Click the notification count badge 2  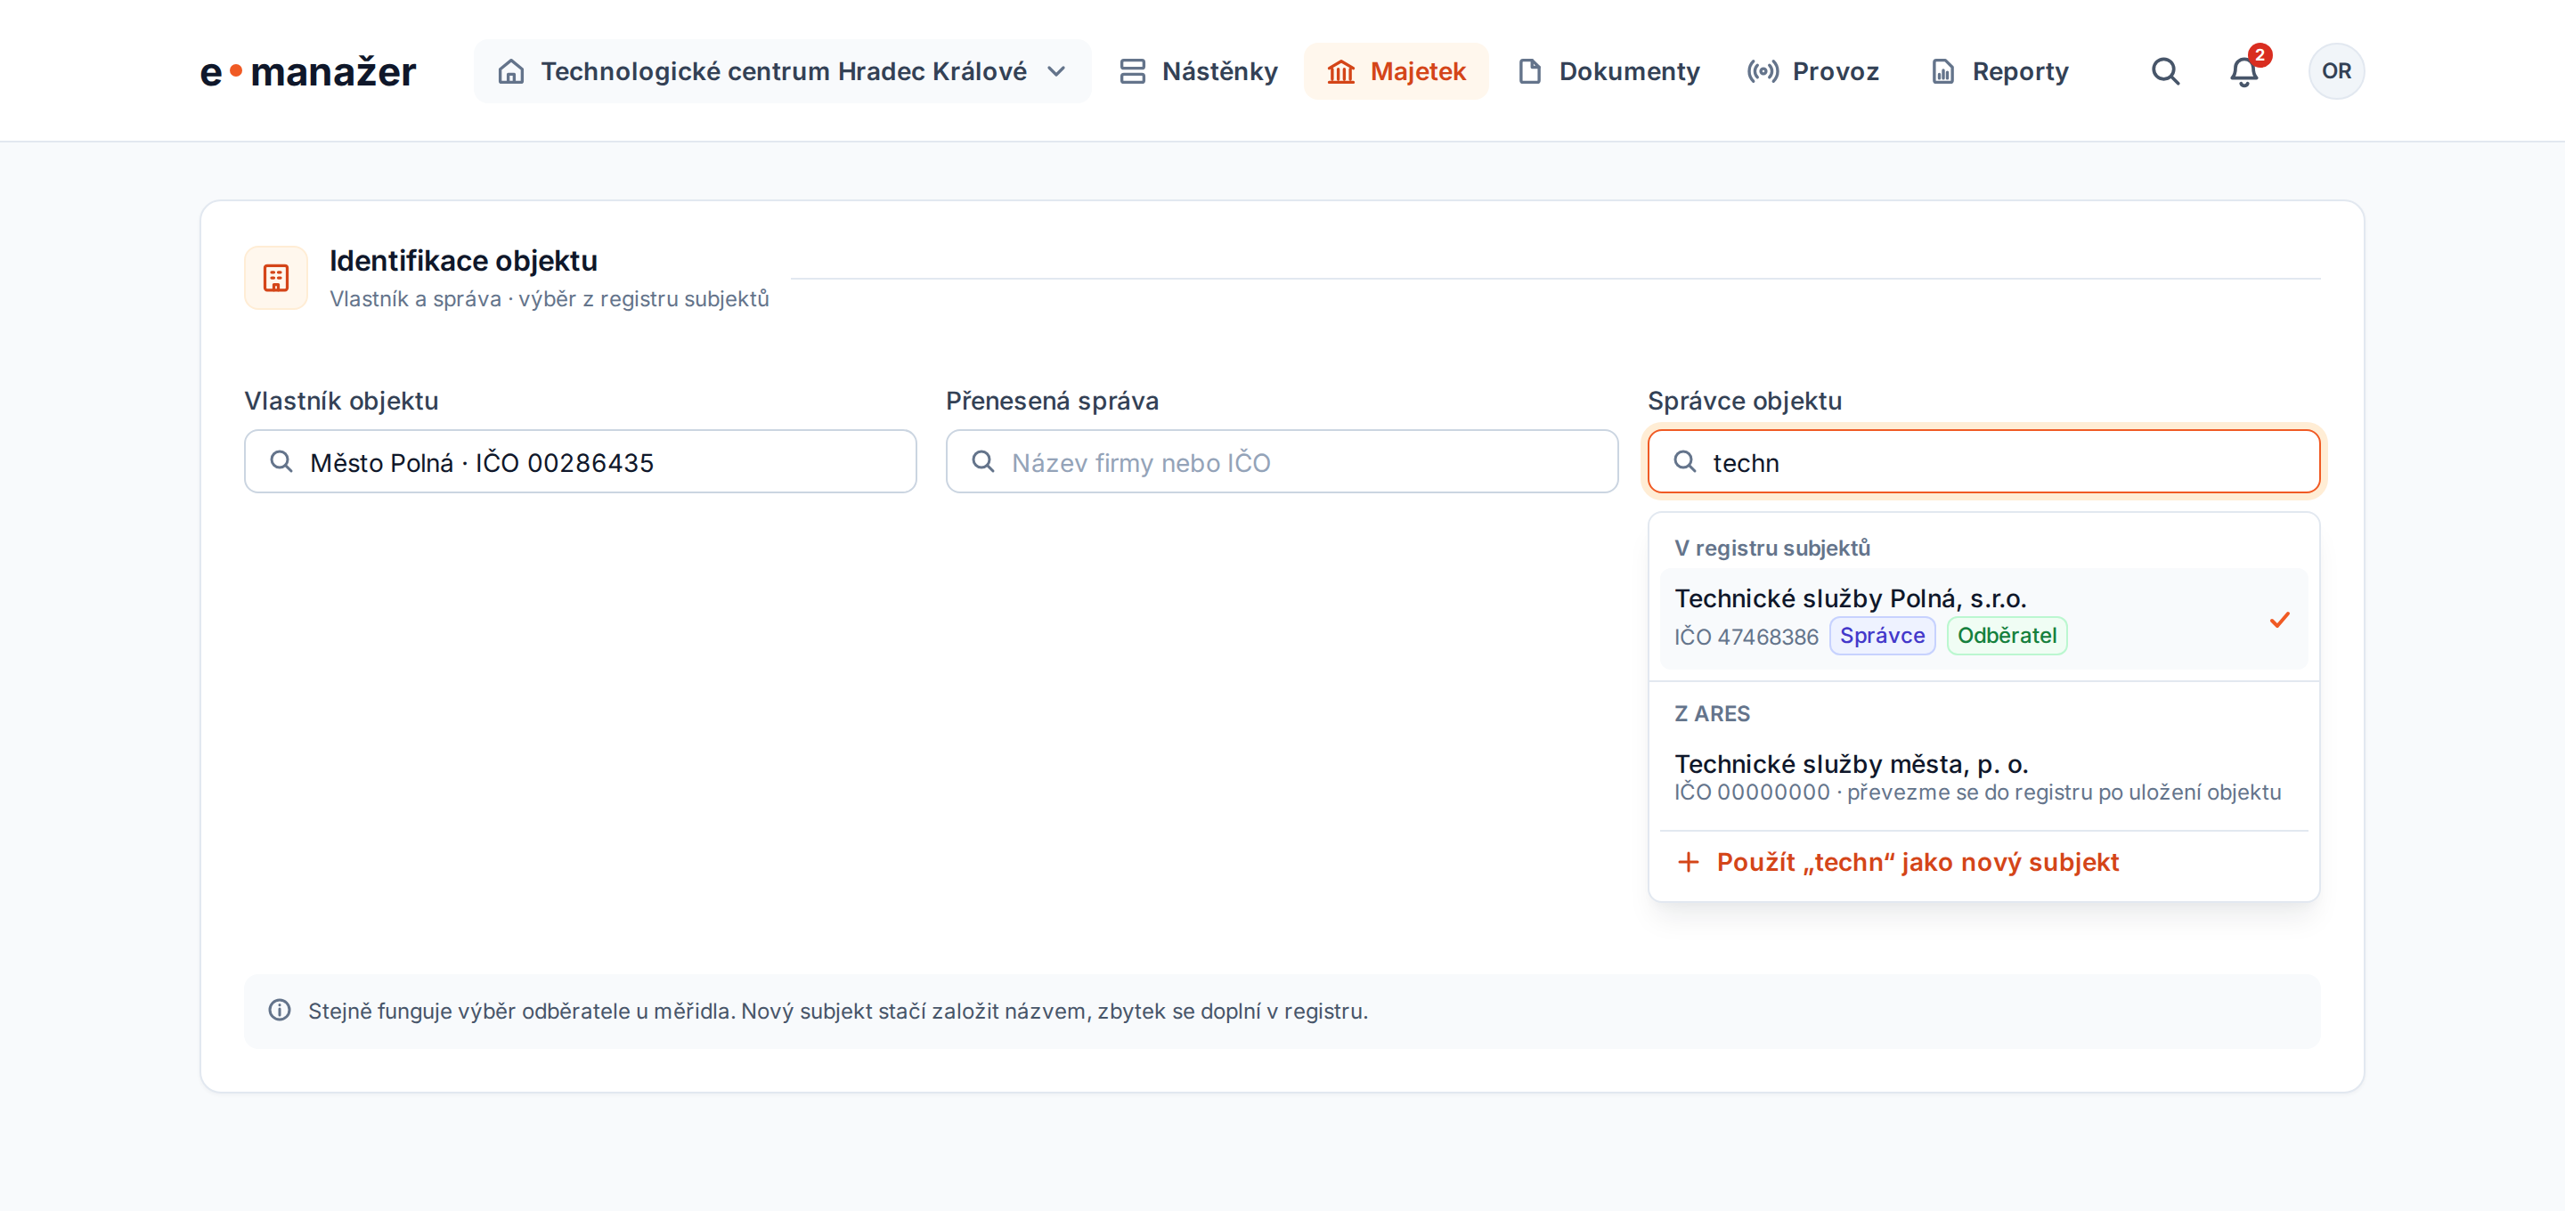pyautogui.click(x=2260, y=55)
